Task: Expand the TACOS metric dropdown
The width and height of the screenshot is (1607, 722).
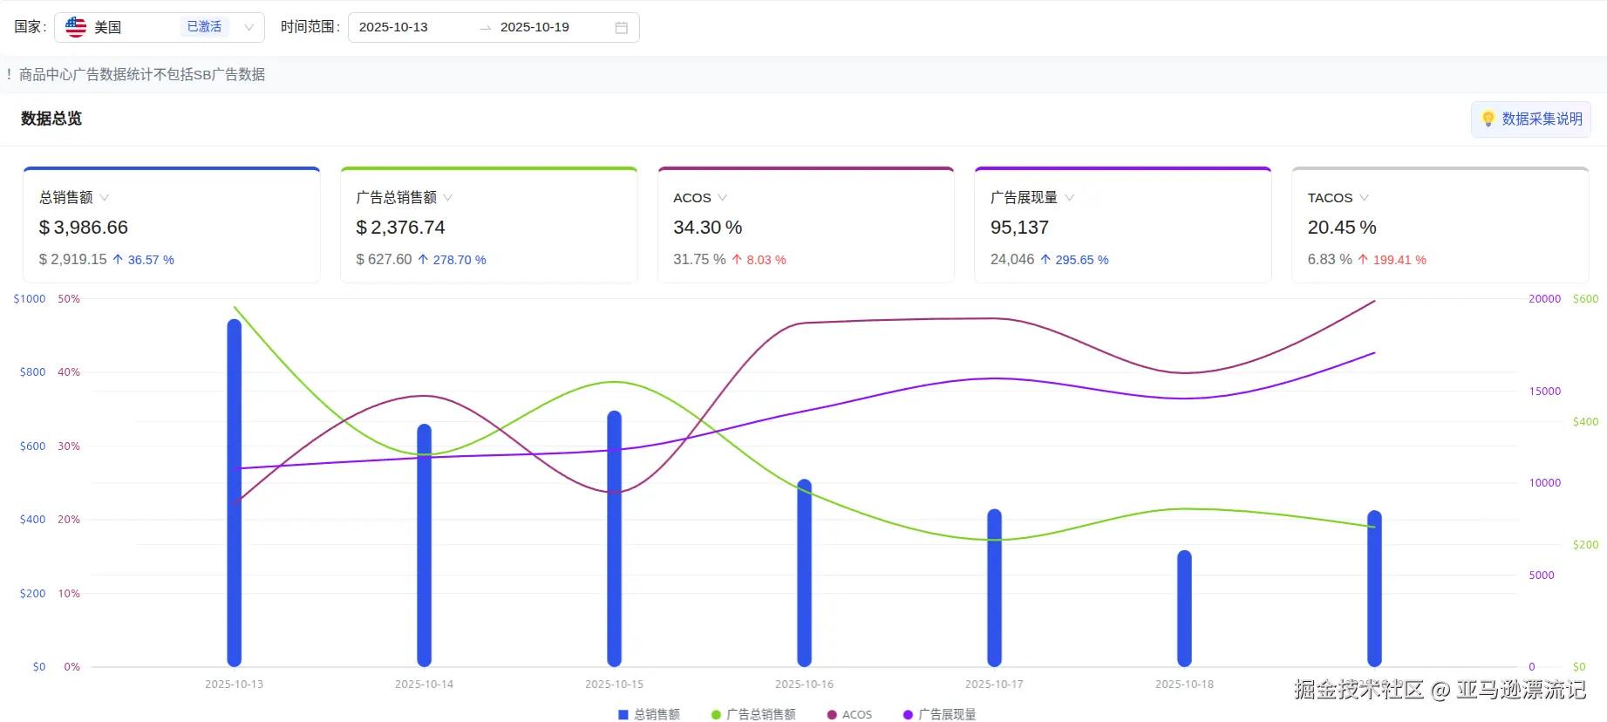Action: 1364,198
